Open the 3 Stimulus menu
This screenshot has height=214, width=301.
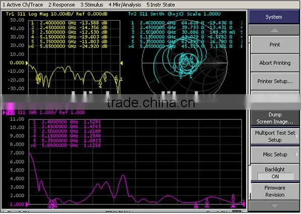point(92,5)
